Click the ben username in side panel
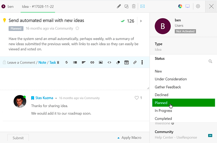 tap(178, 20)
